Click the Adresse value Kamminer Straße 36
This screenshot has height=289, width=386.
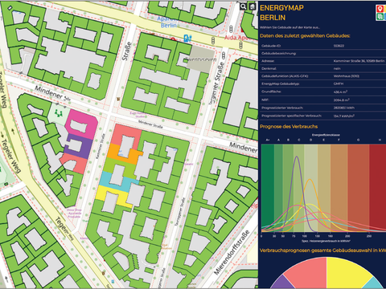click(x=359, y=61)
